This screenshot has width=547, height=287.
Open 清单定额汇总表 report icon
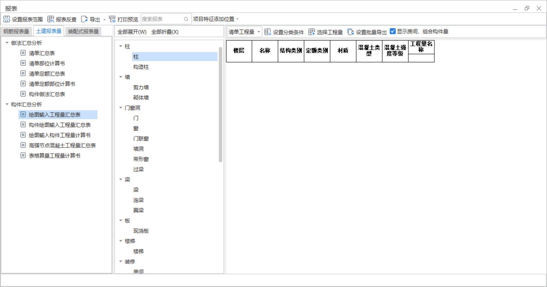click(x=23, y=73)
